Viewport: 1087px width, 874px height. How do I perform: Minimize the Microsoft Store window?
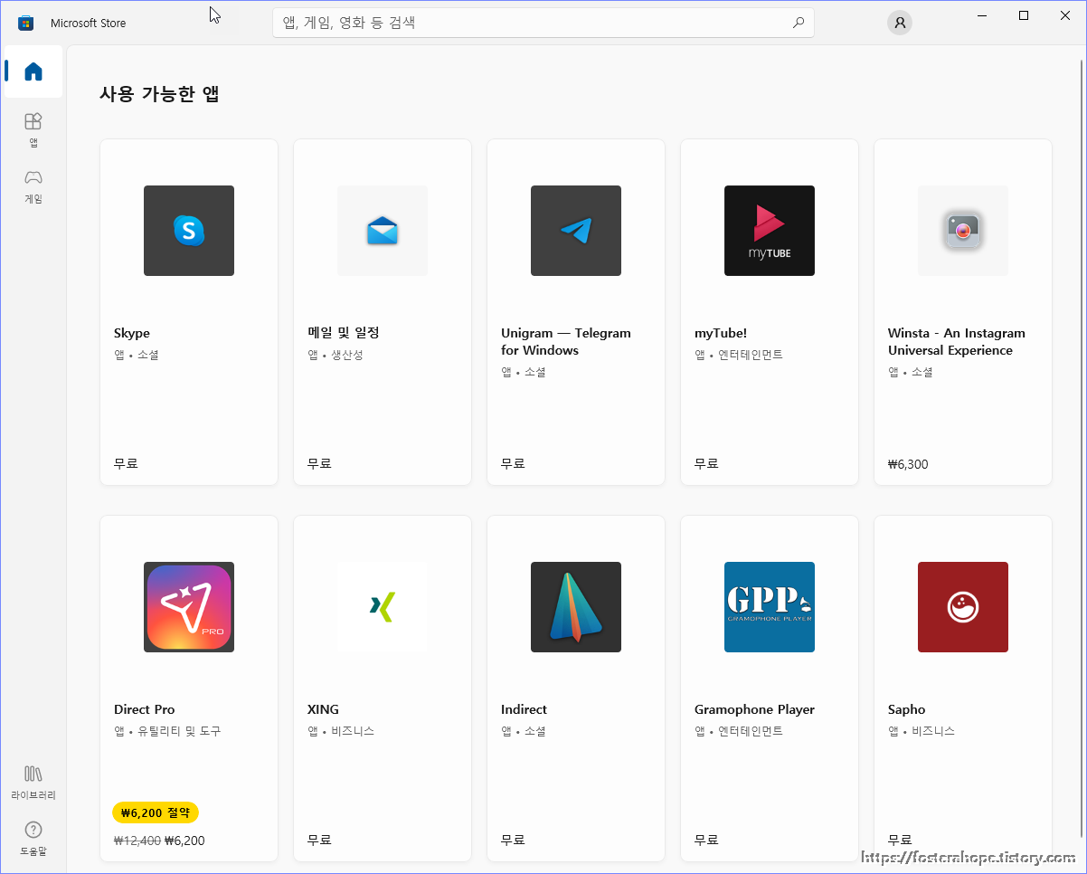[x=982, y=15]
